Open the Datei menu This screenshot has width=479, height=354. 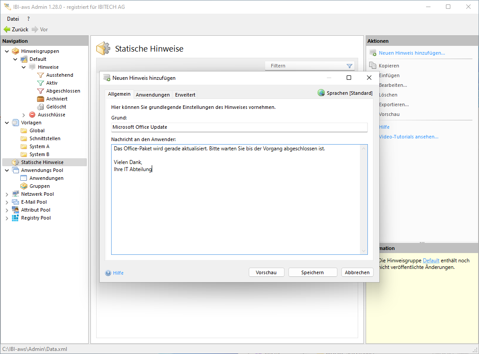13,19
